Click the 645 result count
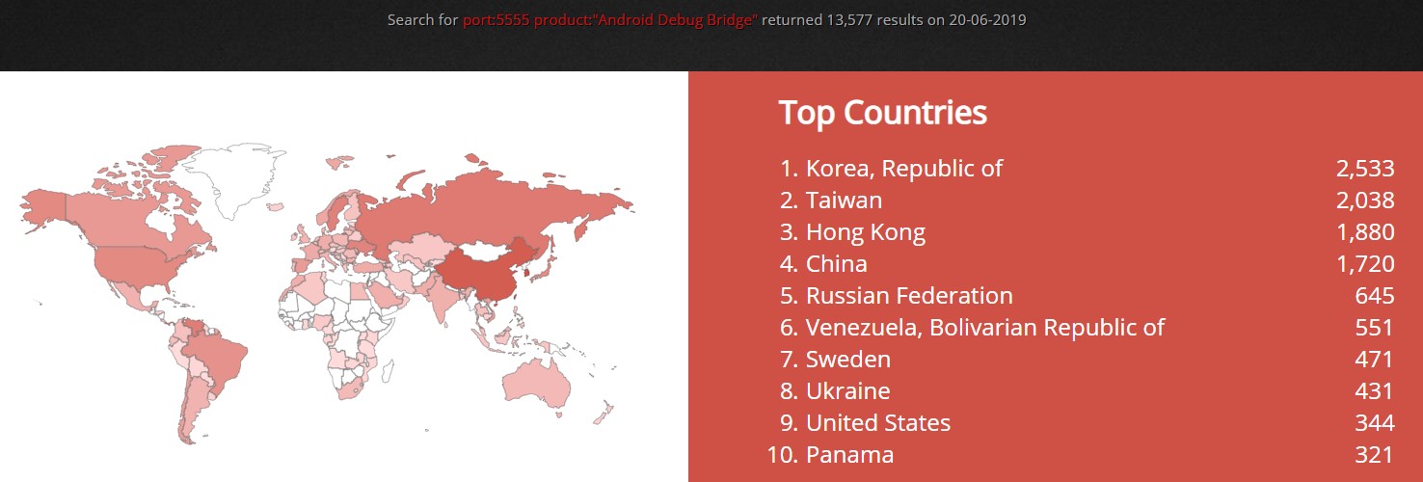Viewport: 1423px width, 482px height. pyautogui.click(x=1374, y=296)
